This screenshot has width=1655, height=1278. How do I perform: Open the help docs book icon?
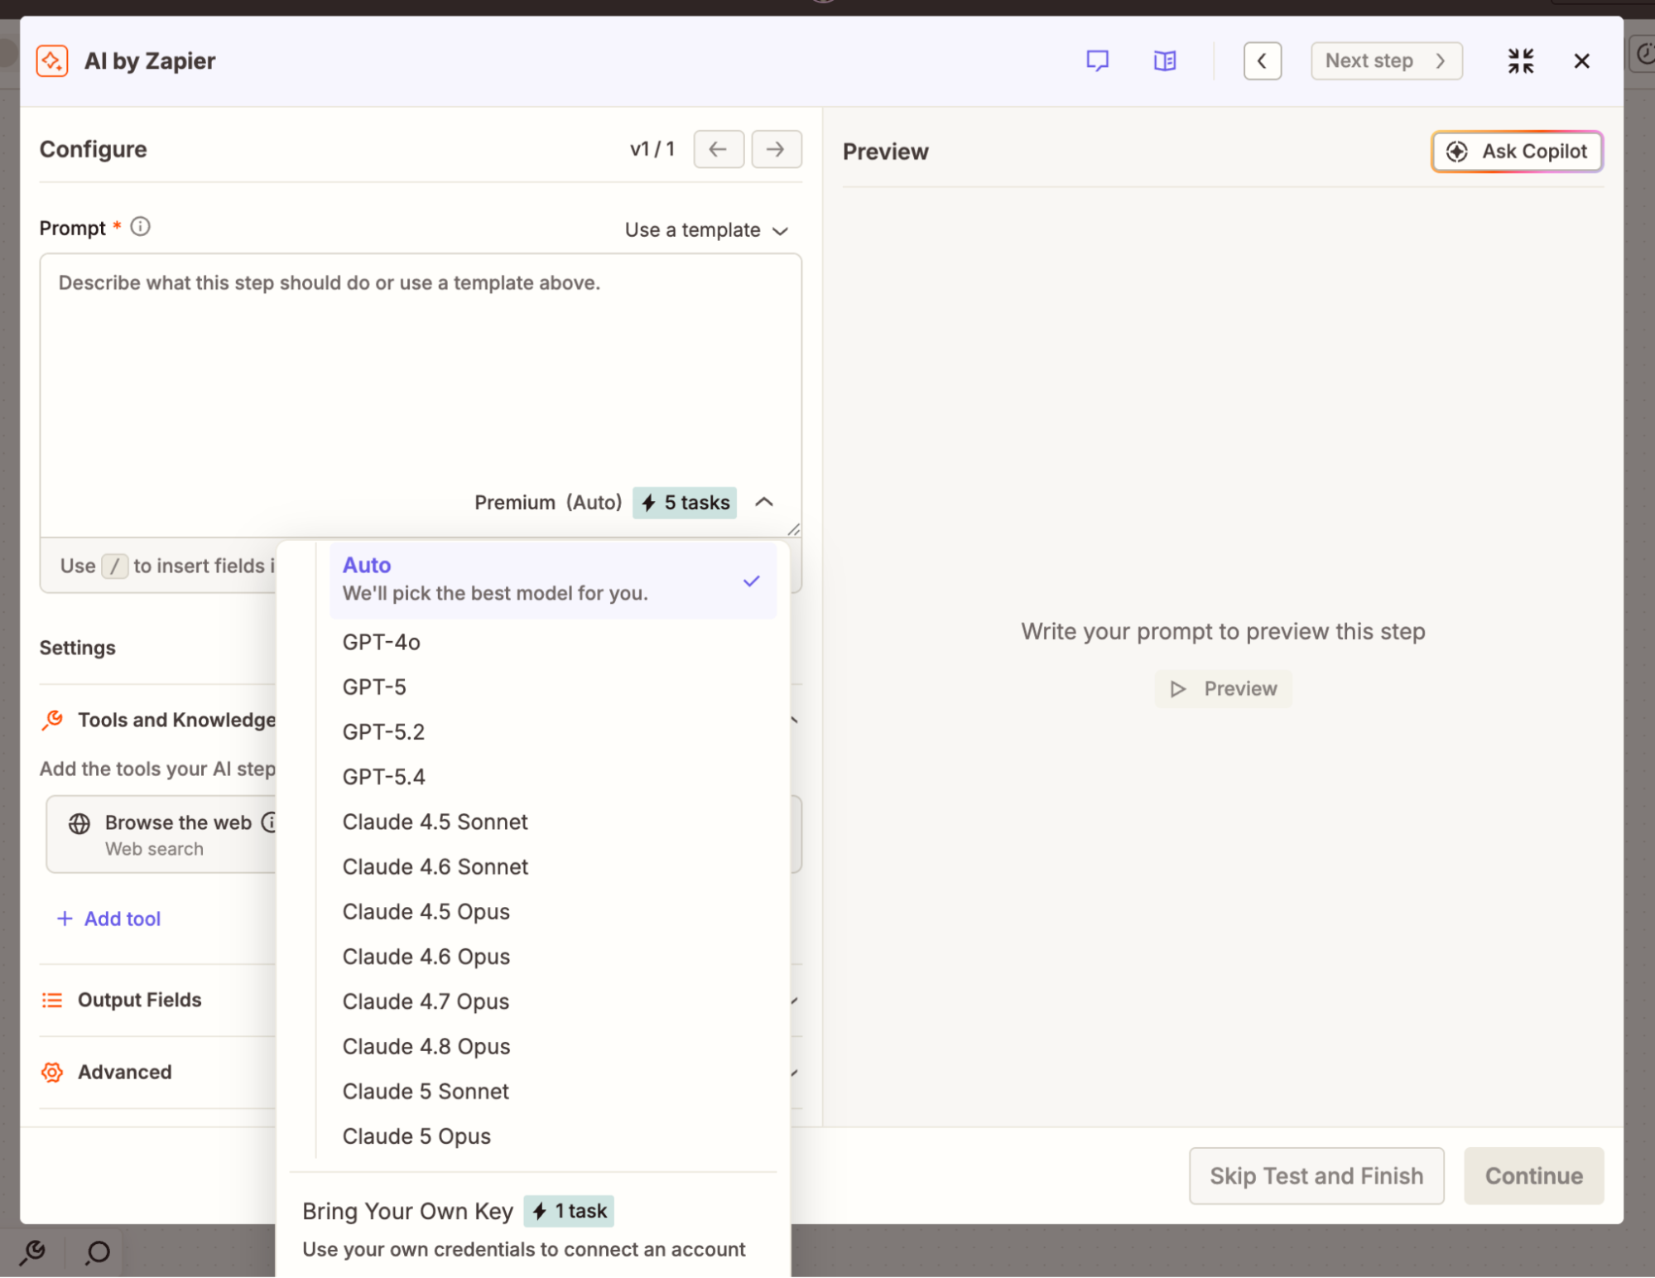click(1164, 61)
